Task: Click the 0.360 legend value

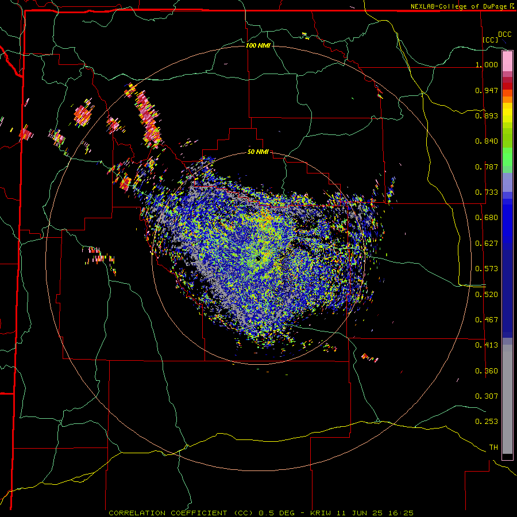Action: pos(487,371)
